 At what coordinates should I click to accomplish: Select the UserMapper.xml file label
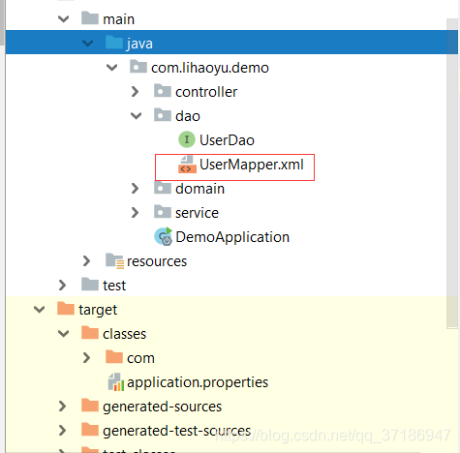click(x=252, y=165)
